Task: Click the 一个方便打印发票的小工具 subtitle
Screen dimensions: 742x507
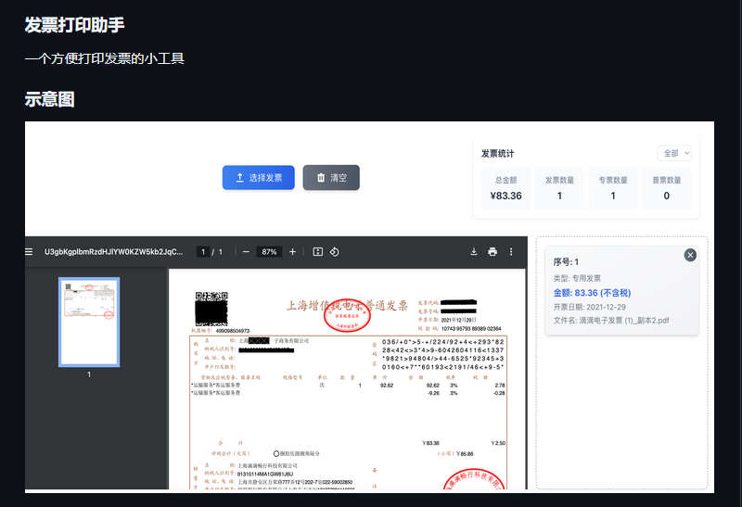Action: (104, 58)
